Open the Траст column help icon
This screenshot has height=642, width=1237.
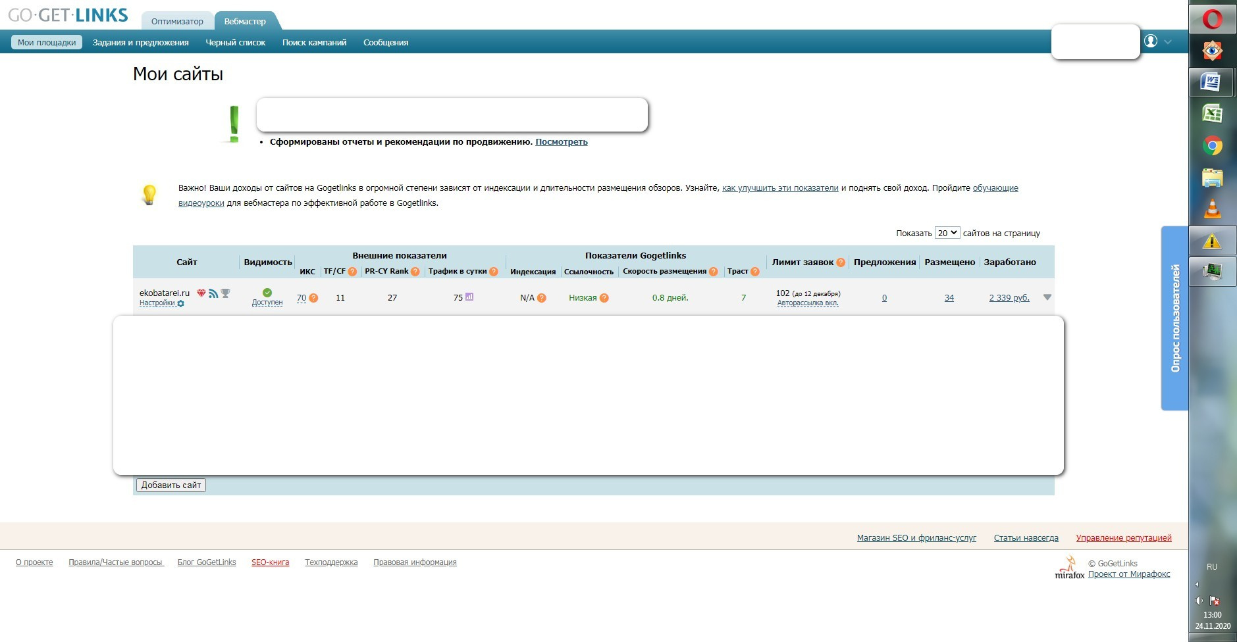click(x=755, y=272)
